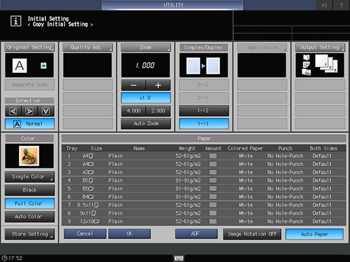Click the Cancel button
Viewport: 350px width, 262px height.
(x=85, y=234)
